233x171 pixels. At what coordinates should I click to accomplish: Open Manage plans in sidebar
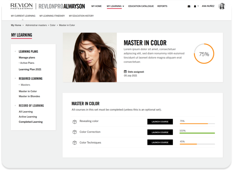pyautogui.click(x=27, y=57)
